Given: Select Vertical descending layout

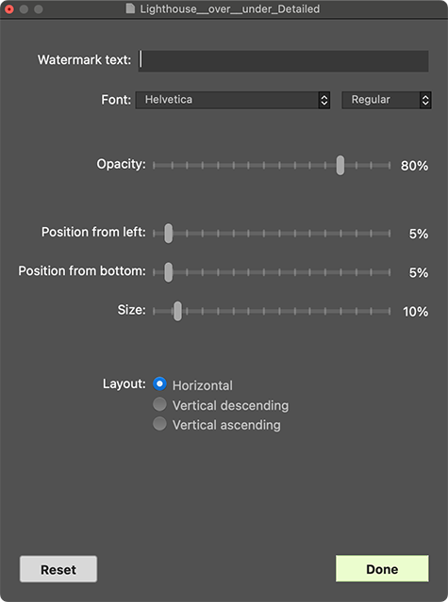Looking at the screenshot, I should (159, 404).
